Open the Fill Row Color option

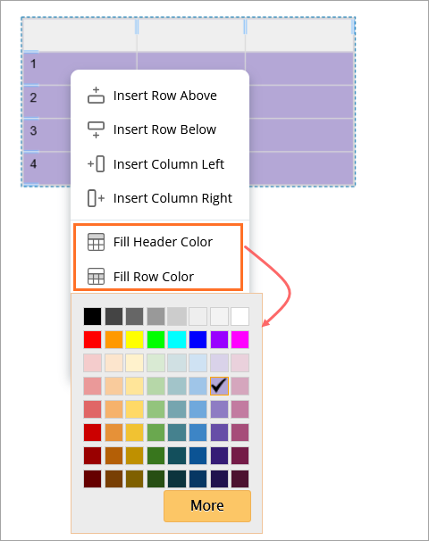160,277
